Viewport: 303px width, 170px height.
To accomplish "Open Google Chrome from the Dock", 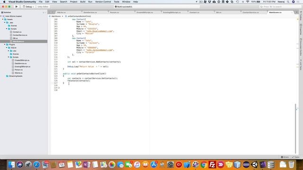I will point(204,165).
